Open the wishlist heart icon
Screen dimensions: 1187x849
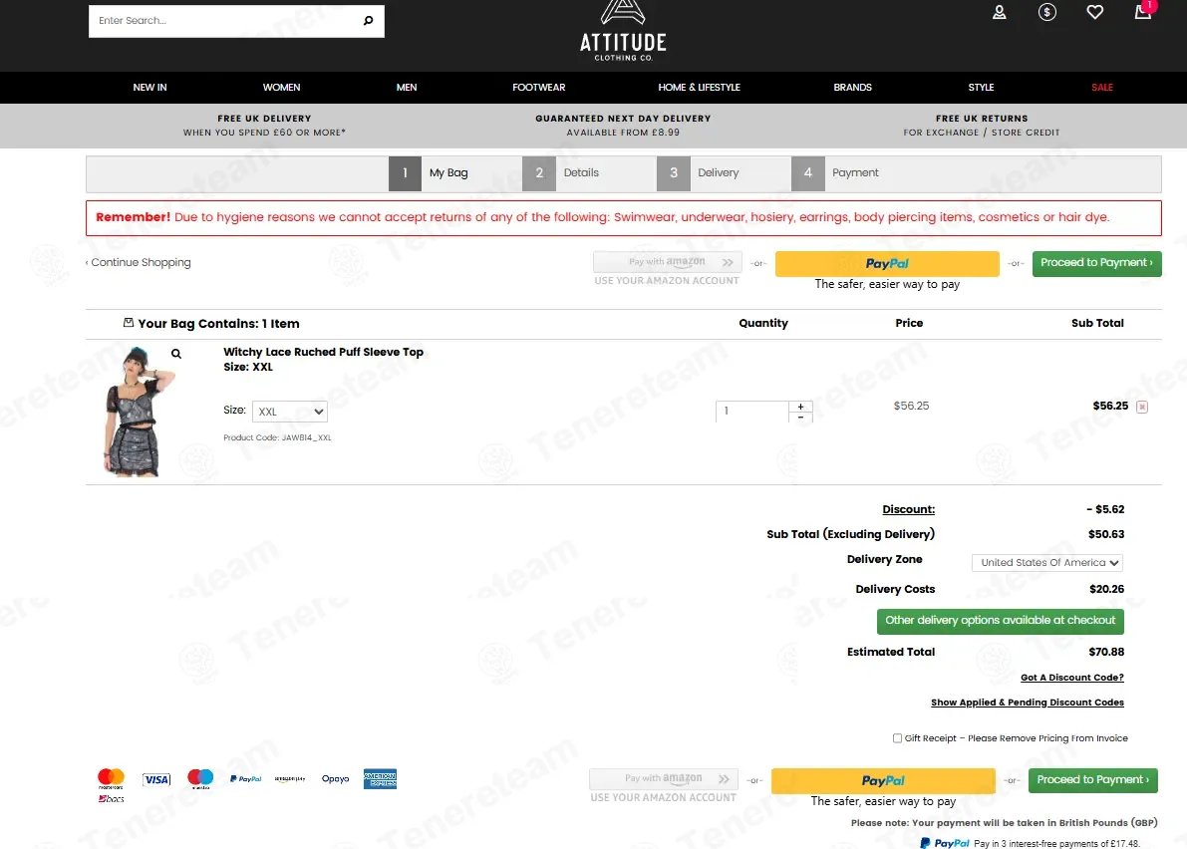(x=1094, y=12)
